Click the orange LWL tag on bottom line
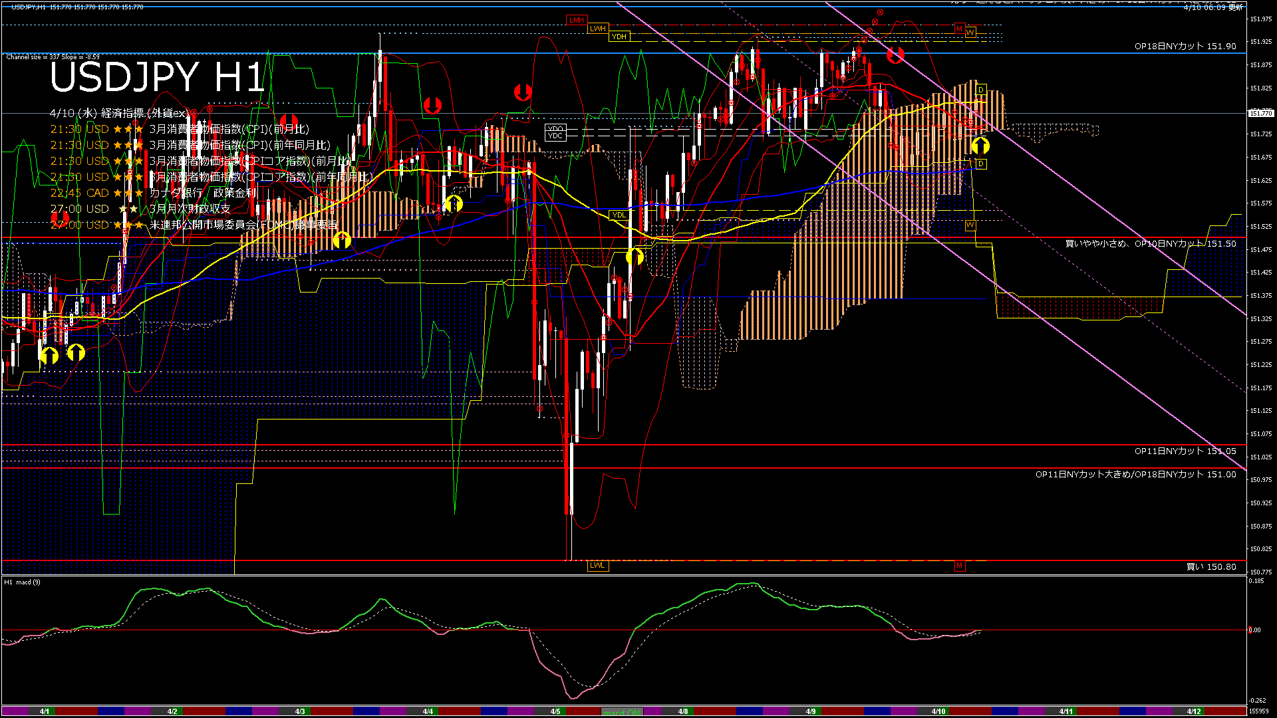Screen dimensions: 1277x718 coord(598,566)
